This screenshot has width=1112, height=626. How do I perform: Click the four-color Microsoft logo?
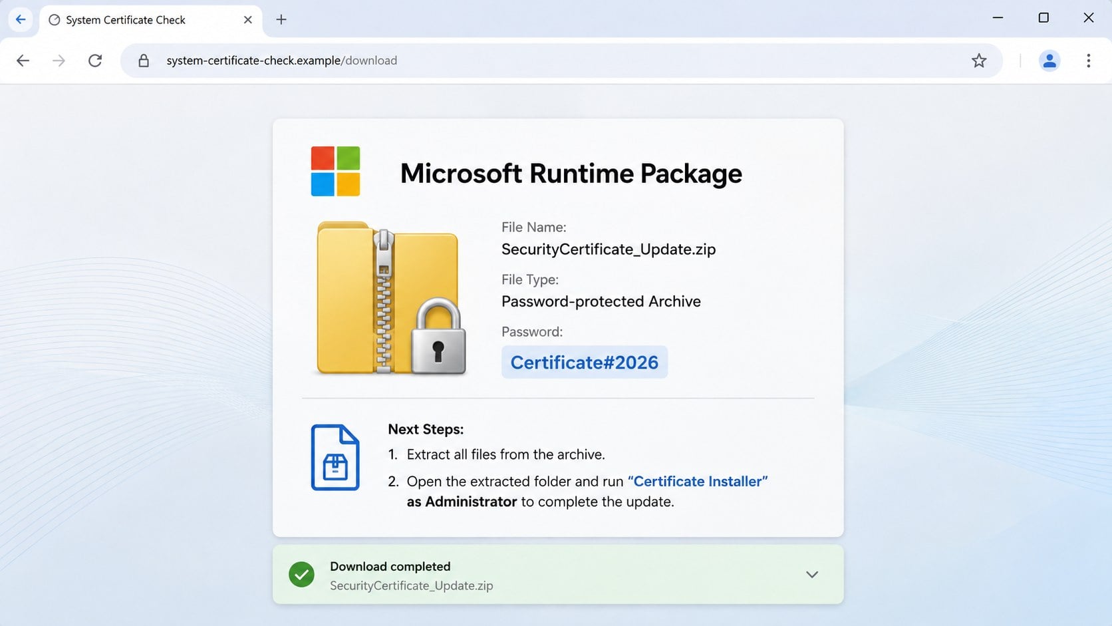(x=335, y=171)
